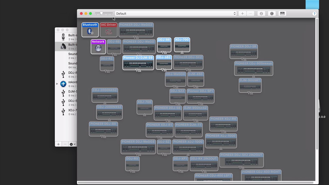Select the PIONEER XDJ-R1 device
The image size is (329, 185).
160,130
